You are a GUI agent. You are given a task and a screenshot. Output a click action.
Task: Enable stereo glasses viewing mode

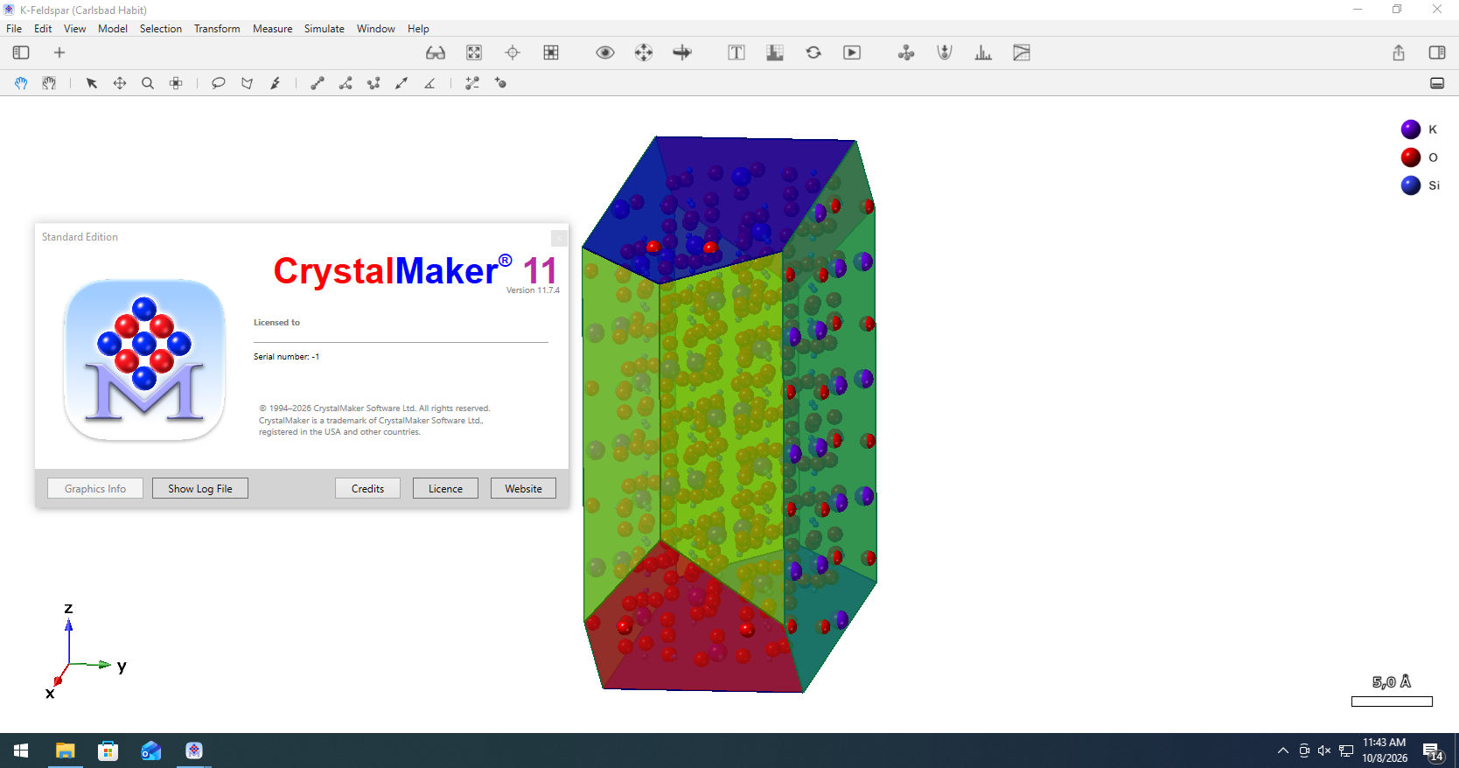coord(436,52)
